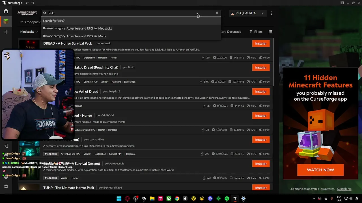This screenshot has height=203, width=362.
Task: Click the sign-in arrow icon in sidebar
Action: click(6, 146)
